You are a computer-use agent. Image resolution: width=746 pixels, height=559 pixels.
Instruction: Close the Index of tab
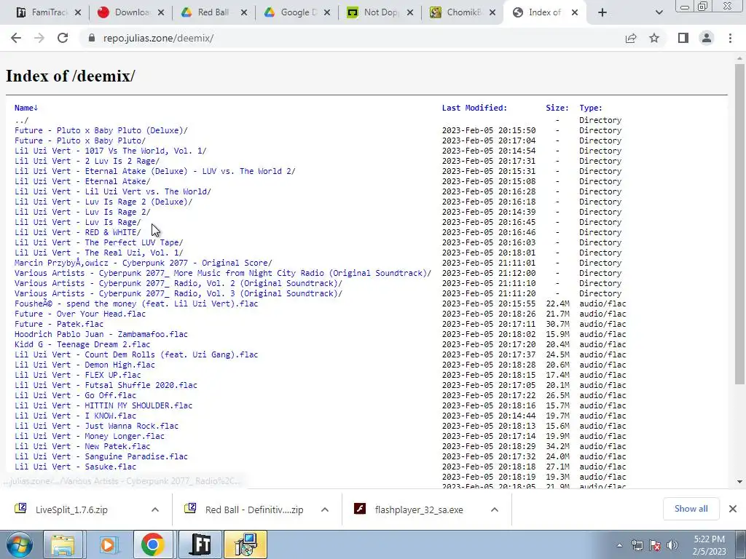(575, 12)
